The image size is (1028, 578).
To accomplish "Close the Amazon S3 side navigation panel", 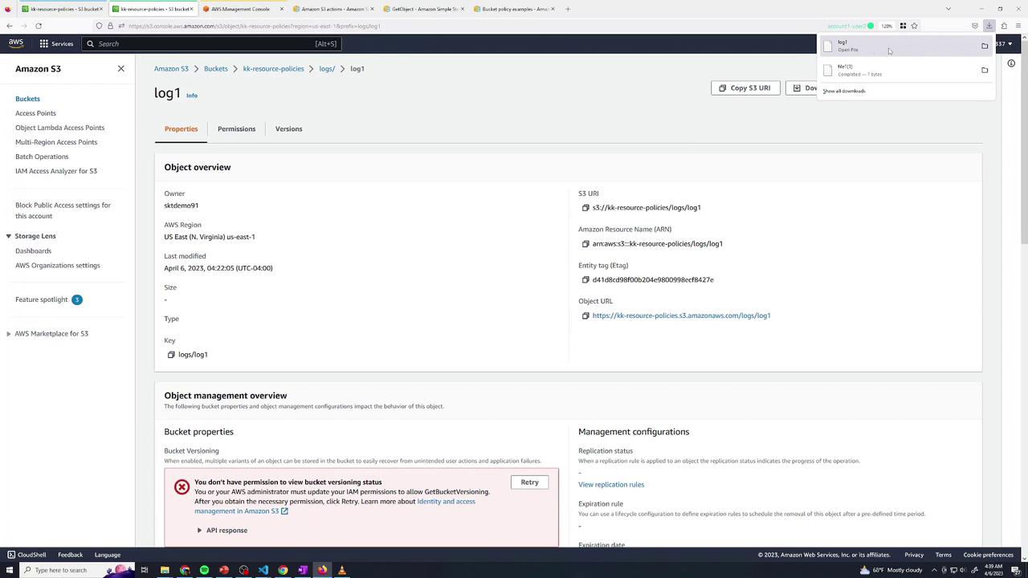I will 121,68.
